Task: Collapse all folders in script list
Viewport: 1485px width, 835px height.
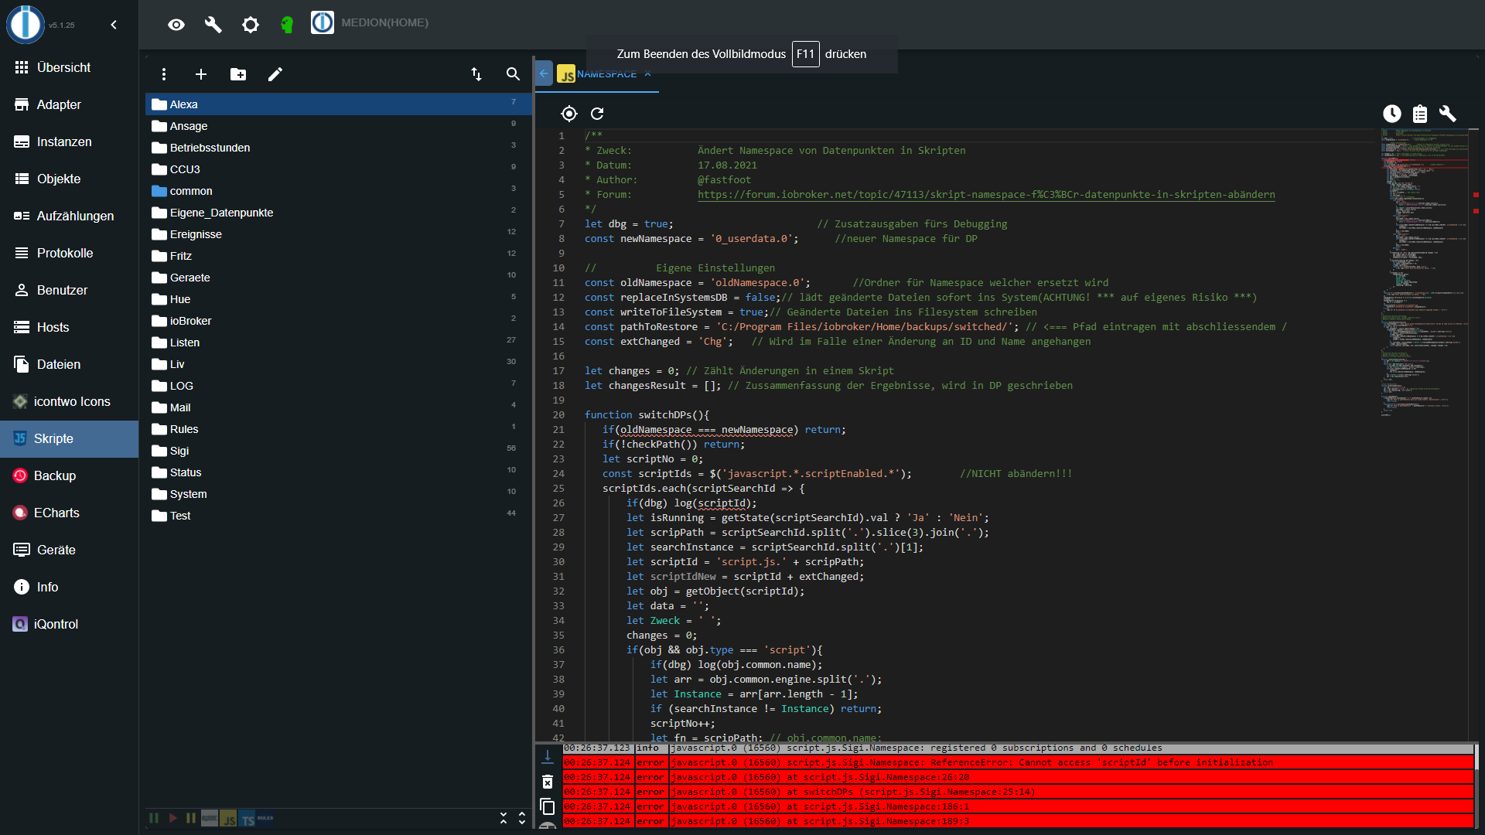Action: (x=504, y=818)
